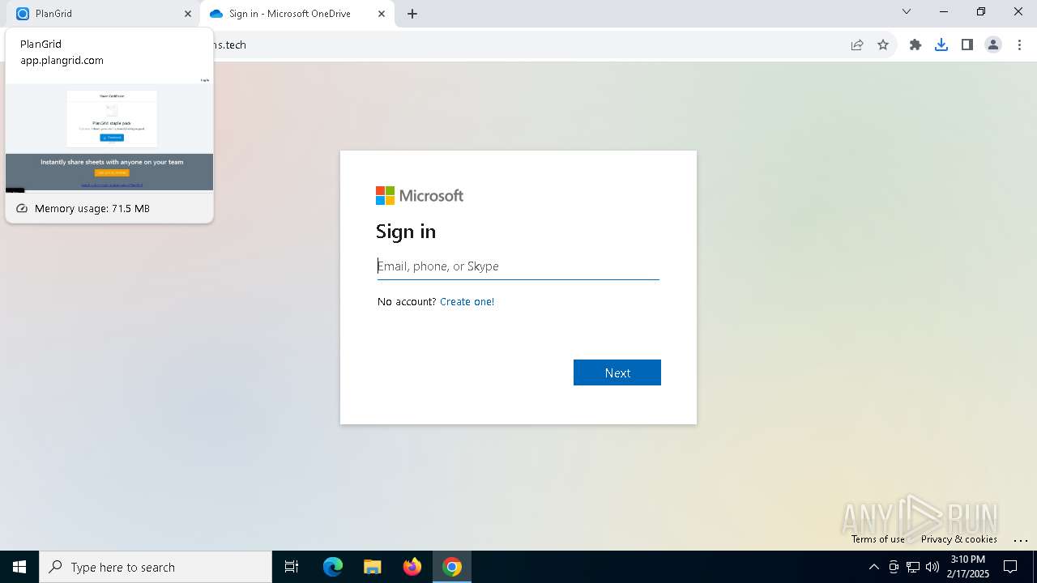Open the Chrome three-dot menu
1037x583 pixels.
(1019, 45)
